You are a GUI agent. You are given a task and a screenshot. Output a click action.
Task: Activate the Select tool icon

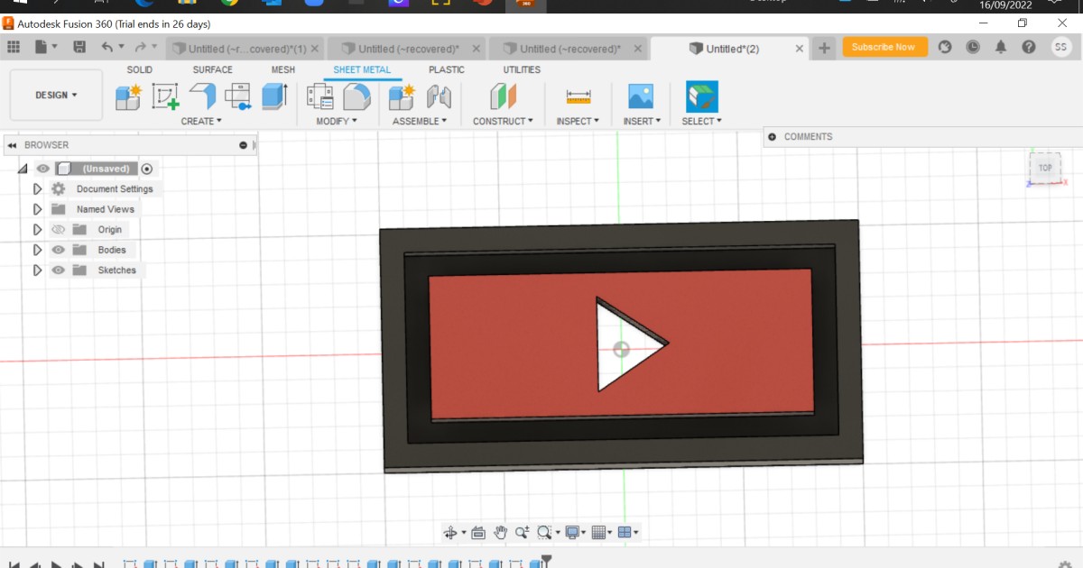(701, 96)
